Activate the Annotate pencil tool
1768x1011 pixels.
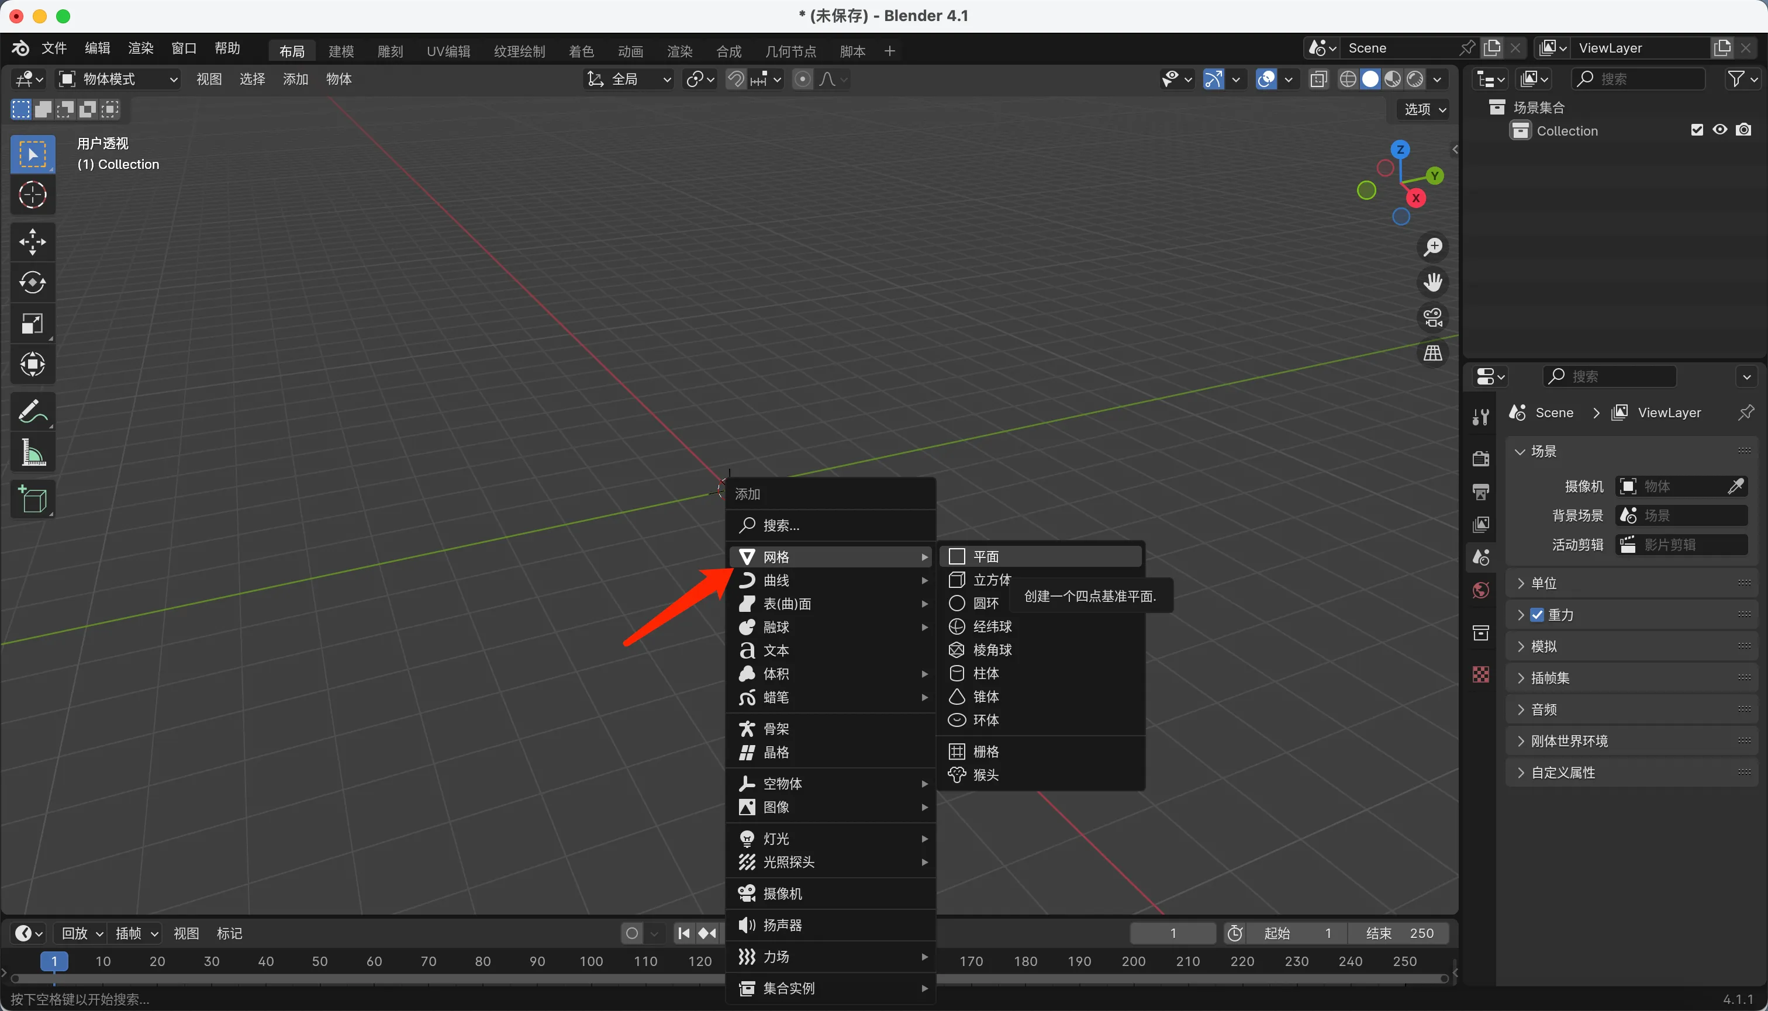click(32, 412)
